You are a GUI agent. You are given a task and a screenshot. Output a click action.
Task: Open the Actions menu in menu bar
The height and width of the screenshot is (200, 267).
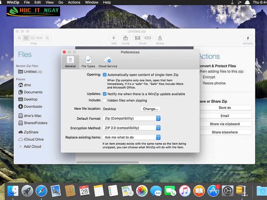[74, 2]
